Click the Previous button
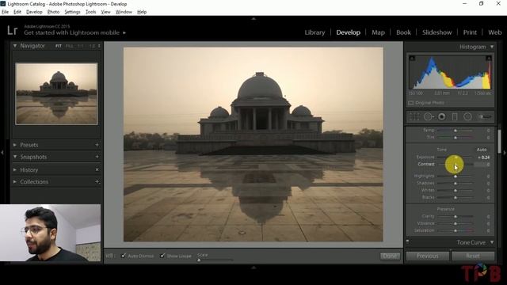This screenshot has height=285, width=507. (428, 256)
